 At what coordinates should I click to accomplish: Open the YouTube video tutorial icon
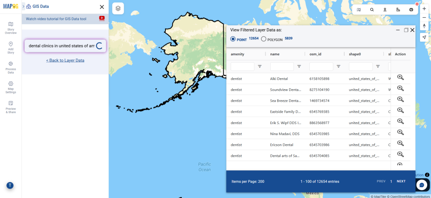pos(102,18)
